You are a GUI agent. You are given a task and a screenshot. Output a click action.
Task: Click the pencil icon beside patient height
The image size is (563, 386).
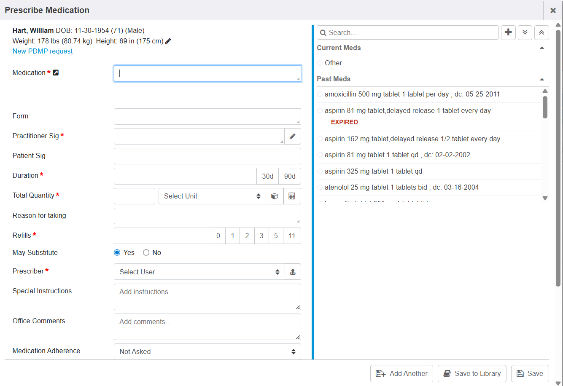coord(168,41)
